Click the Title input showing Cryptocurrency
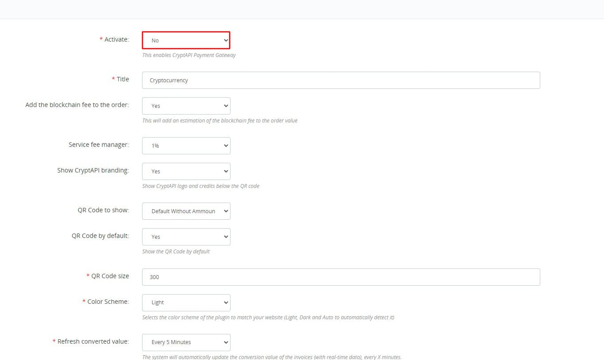The image size is (604, 360). pos(341,80)
